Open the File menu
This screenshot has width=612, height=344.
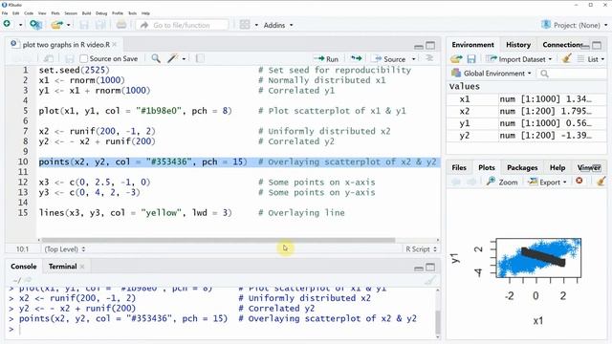point(5,13)
